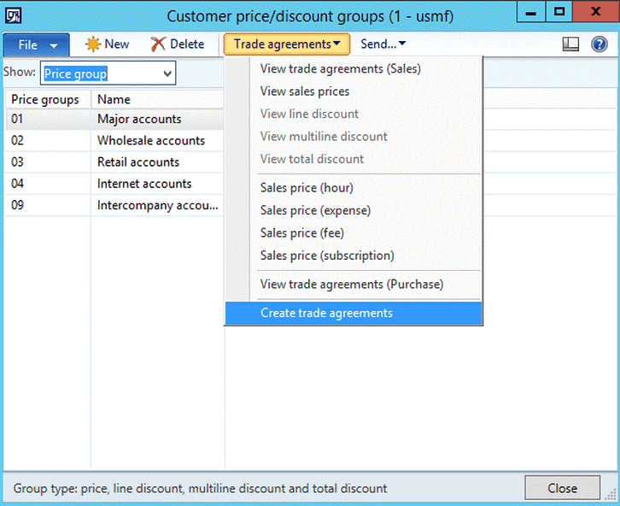Select price group 03 cell
Image resolution: width=620 pixels, height=506 pixels.
pyautogui.click(x=48, y=162)
